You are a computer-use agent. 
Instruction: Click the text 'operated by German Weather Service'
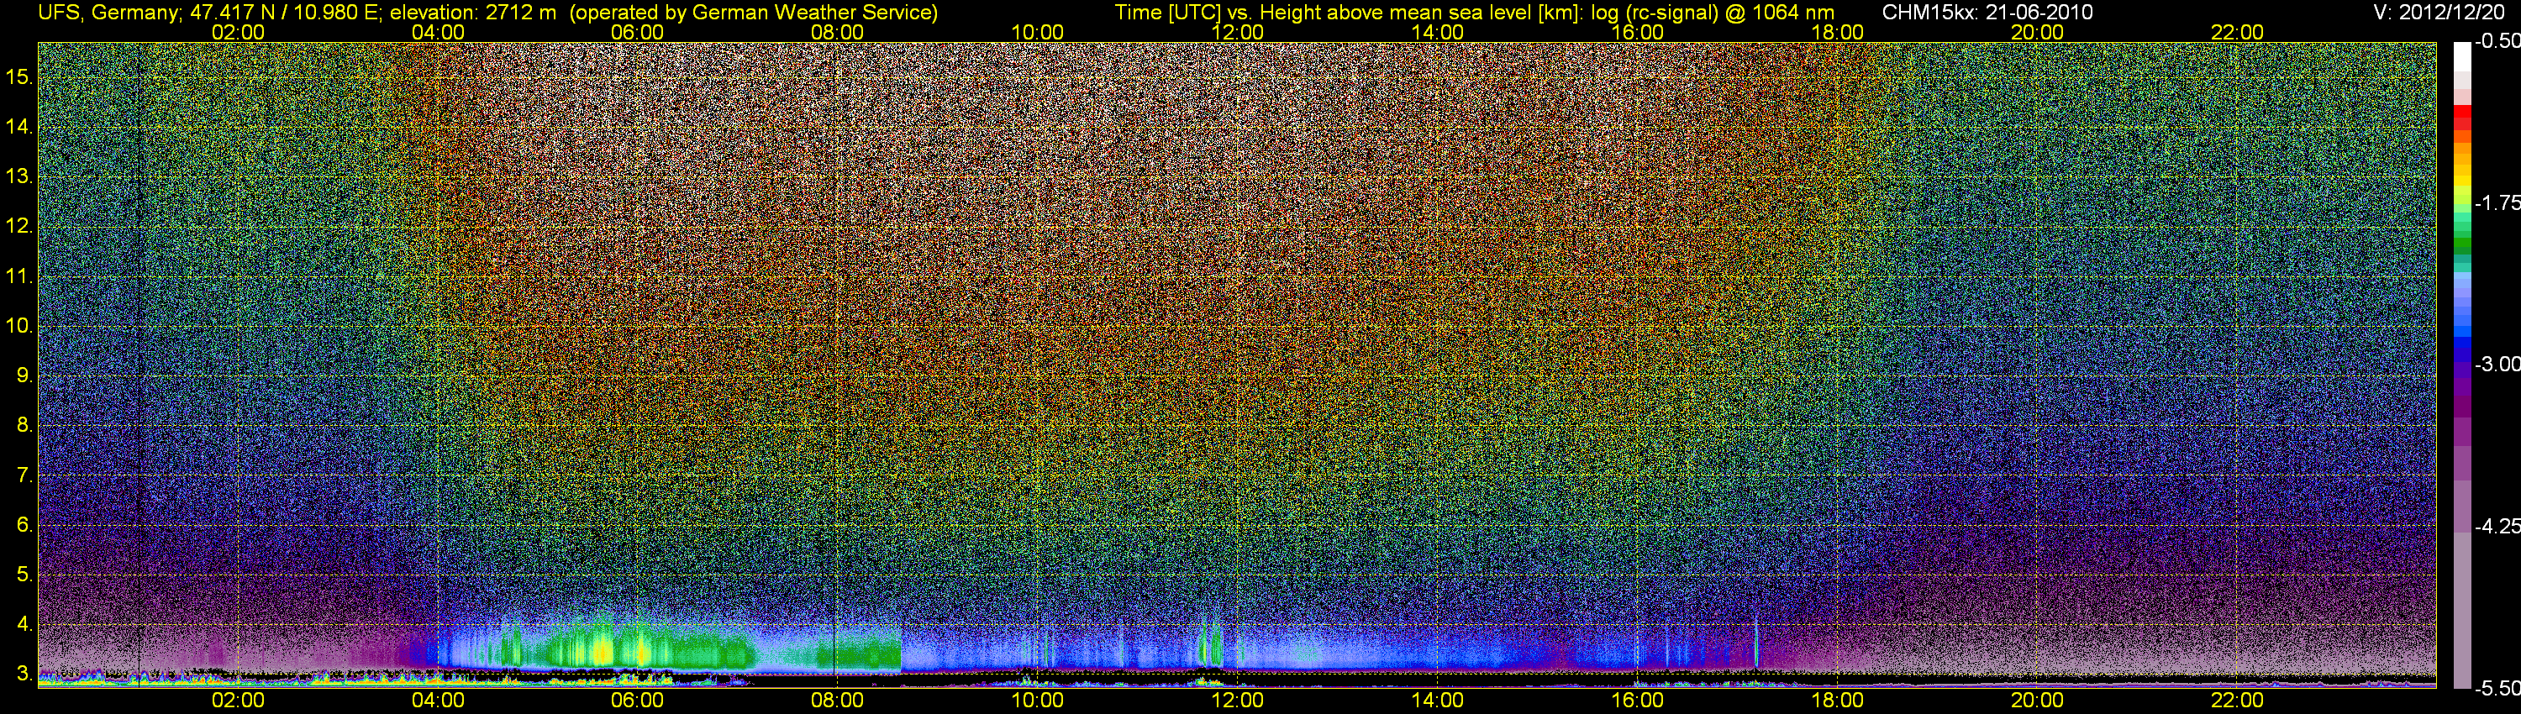[x=753, y=12]
